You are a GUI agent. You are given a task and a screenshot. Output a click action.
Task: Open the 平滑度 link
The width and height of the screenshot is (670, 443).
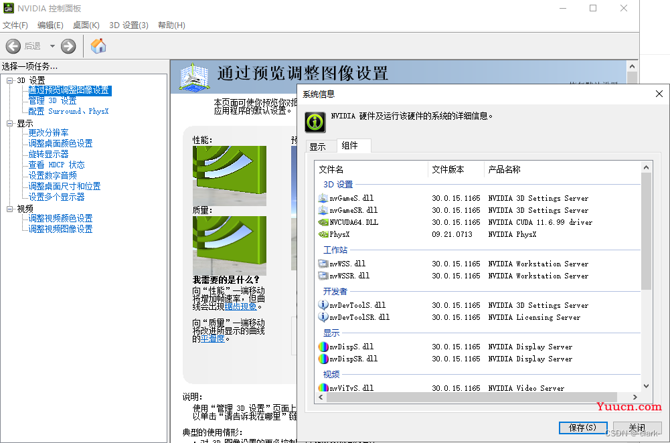click(x=212, y=339)
